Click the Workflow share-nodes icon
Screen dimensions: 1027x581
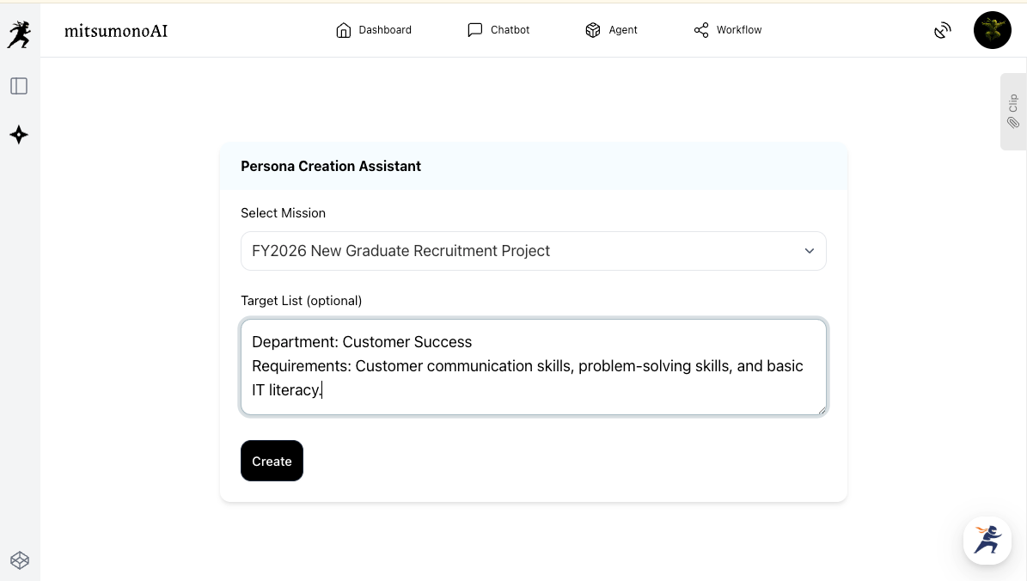coord(701,30)
